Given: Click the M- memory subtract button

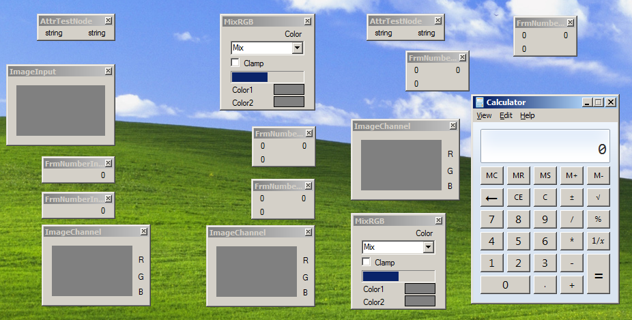Looking at the screenshot, I should 598,176.
